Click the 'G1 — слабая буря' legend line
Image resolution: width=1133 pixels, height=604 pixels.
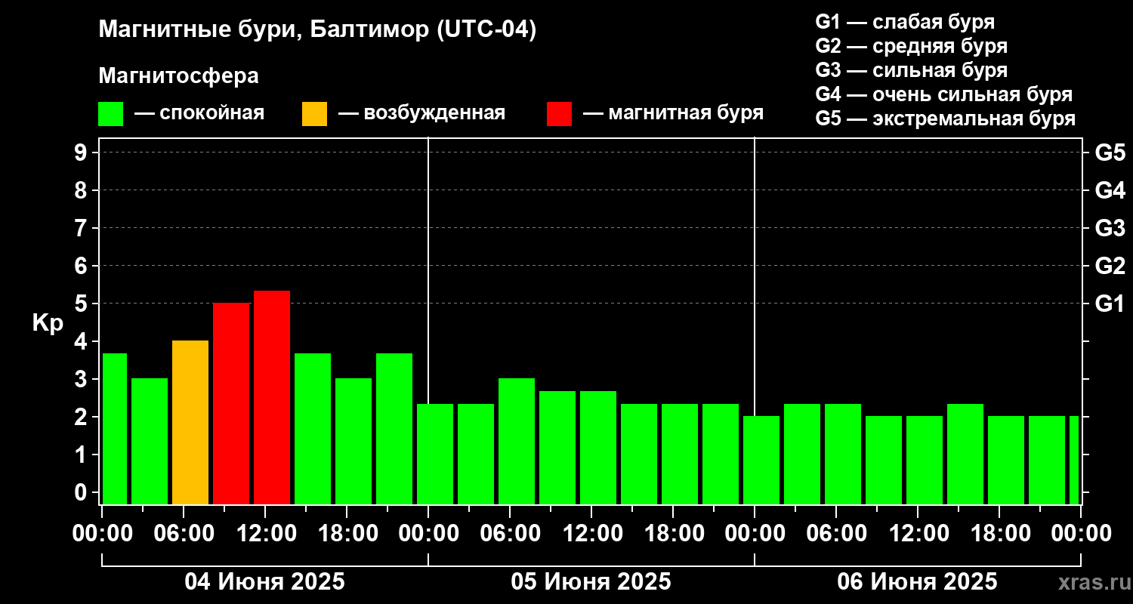click(x=905, y=22)
